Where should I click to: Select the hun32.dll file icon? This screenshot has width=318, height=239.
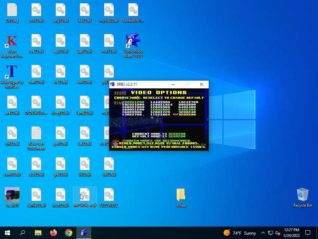[61, 195]
